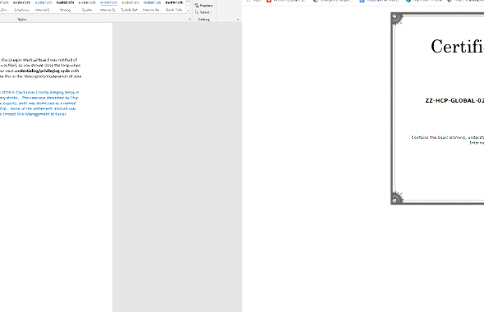Collapse the ribbon with the corner arrow
484x312 pixels.
[238, 20]
